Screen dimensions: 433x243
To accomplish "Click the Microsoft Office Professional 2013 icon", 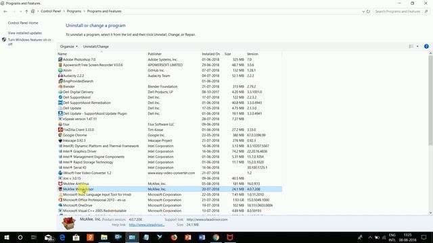I will point(60,200).
